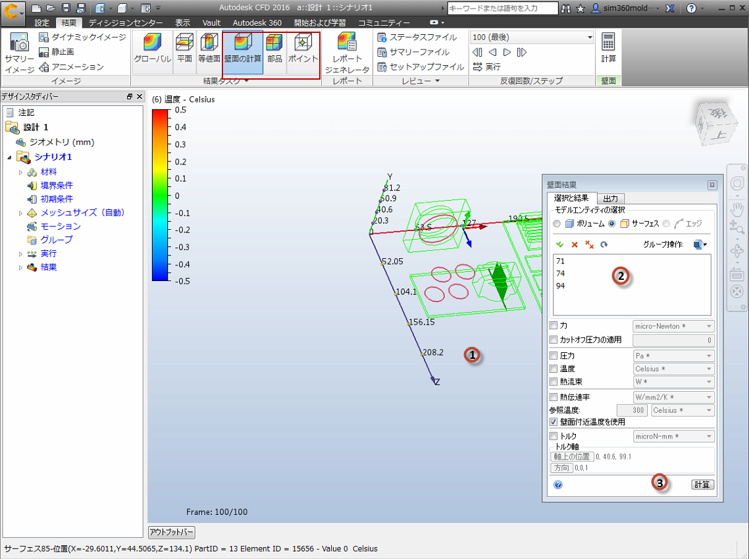The image size is (749, 559).
Task: Open the Animation tool
Action: pos(71,67)
